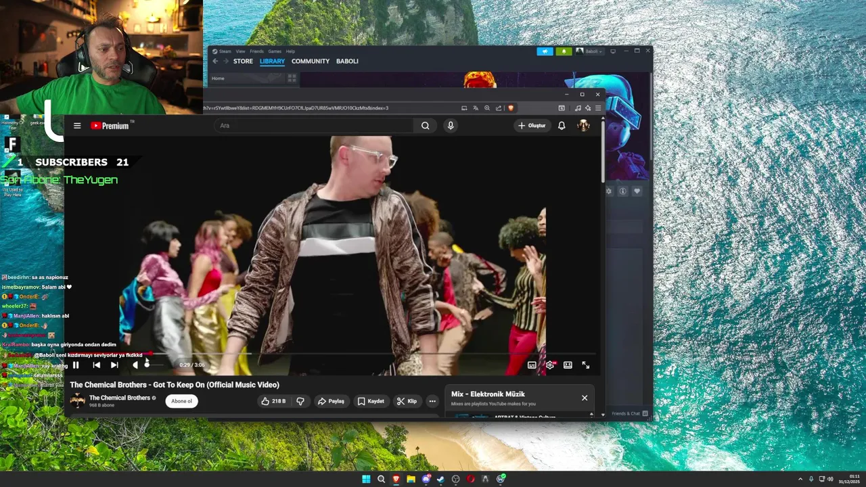Viewport: 866px width, 487px height.
Task: Switch Steam library to grid collections view
Action: [292, 78]
